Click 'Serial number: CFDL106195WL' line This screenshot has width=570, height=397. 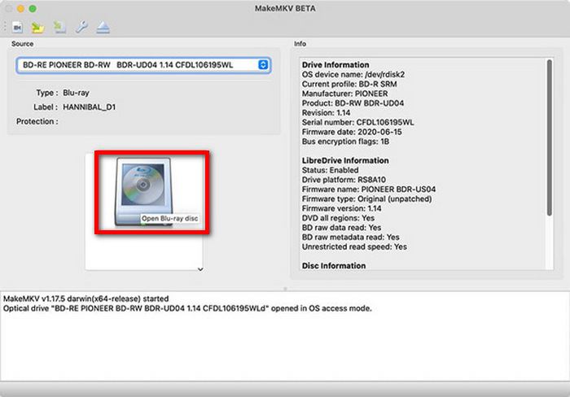pyautogui.click(x=358, y=122)
